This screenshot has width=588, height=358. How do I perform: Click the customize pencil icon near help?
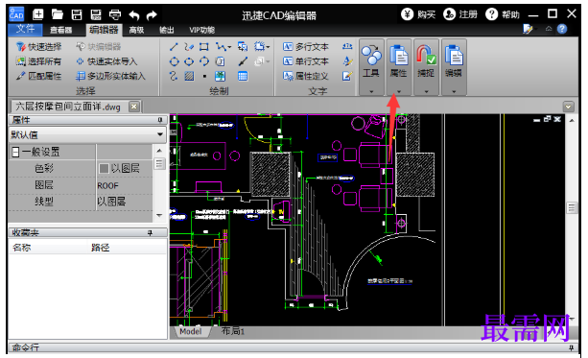coord(528,29)
